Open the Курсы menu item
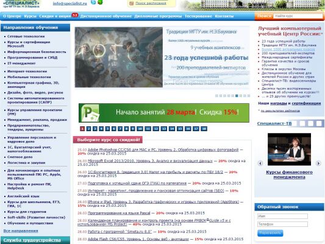 [30, 16]
